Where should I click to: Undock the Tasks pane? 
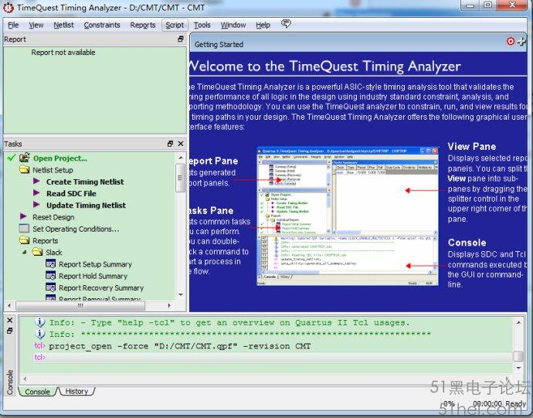[x=170, y=144]
